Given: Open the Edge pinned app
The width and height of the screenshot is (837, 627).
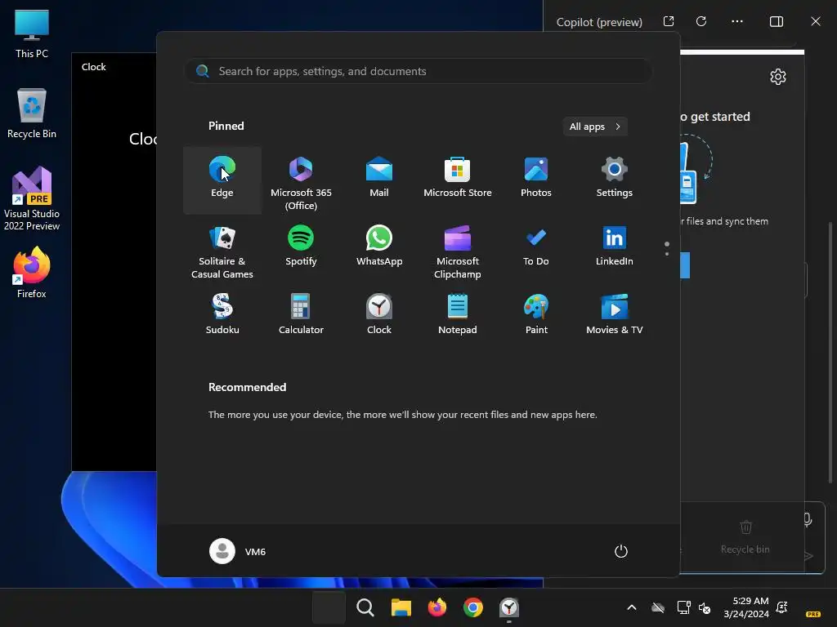Looking at the screenshot, I should [222, 180].
